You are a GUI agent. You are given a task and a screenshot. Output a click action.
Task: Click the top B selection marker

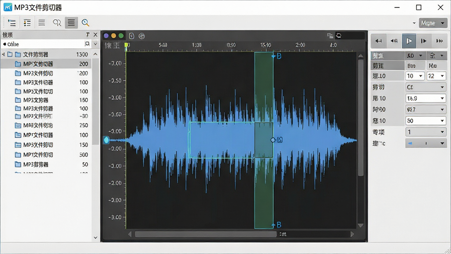point(277,56)
